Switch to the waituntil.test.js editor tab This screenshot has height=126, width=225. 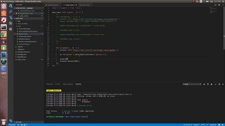(53, 5)
